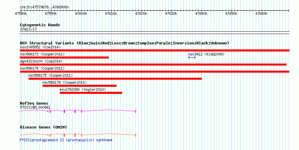Click the 47620k ruler tick label

(141, 14)
